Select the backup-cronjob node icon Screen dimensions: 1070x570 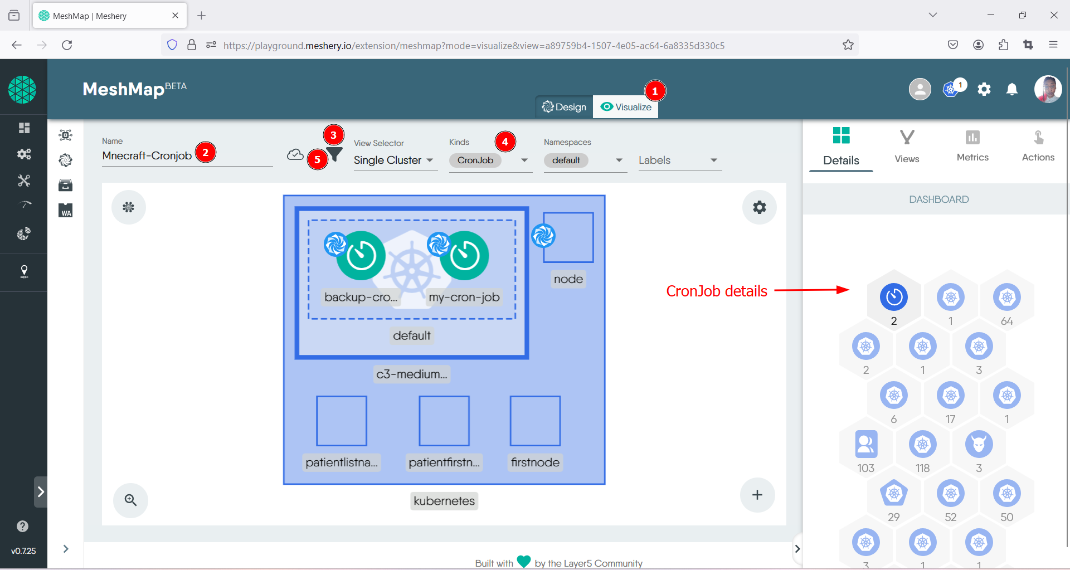[361, 256]
